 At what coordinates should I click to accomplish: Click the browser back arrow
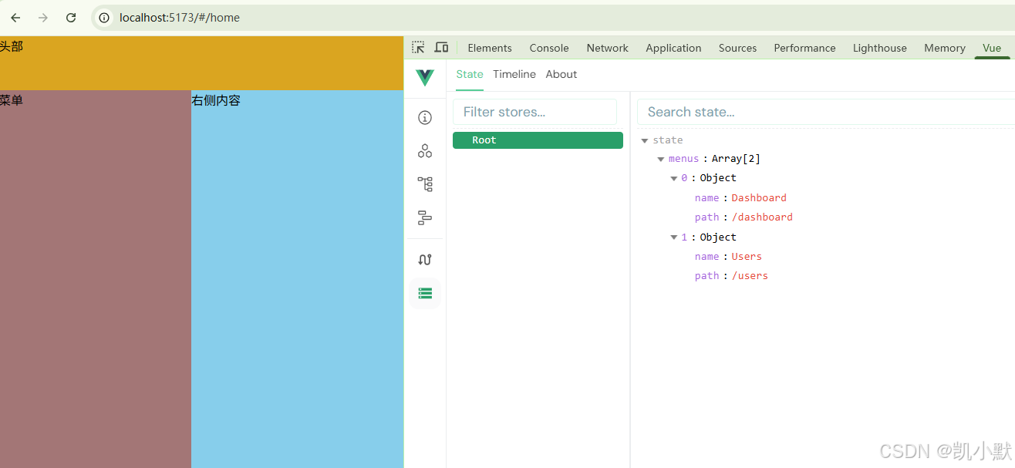(15, 18)
